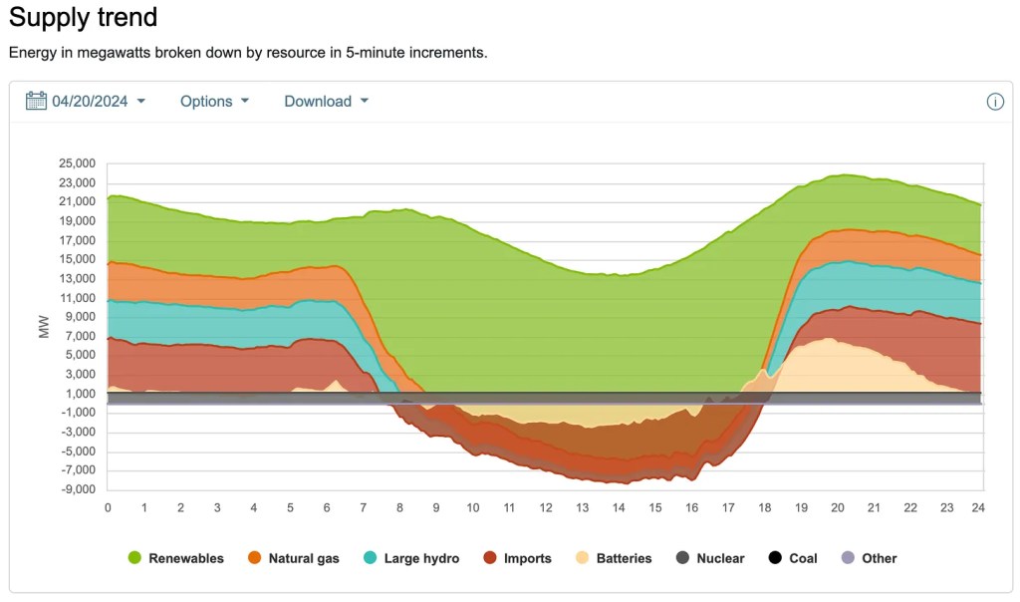Expand the Download dropdown menu

point(326,101)
